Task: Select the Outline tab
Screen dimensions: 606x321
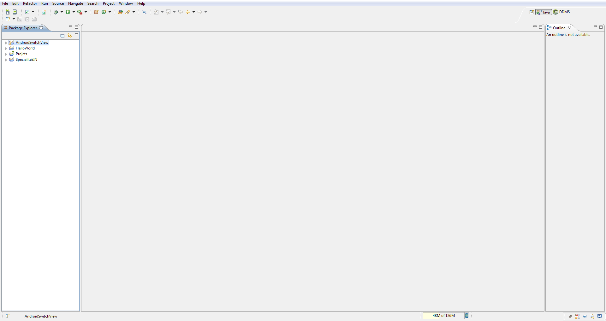Action: [x=559, y=28]
